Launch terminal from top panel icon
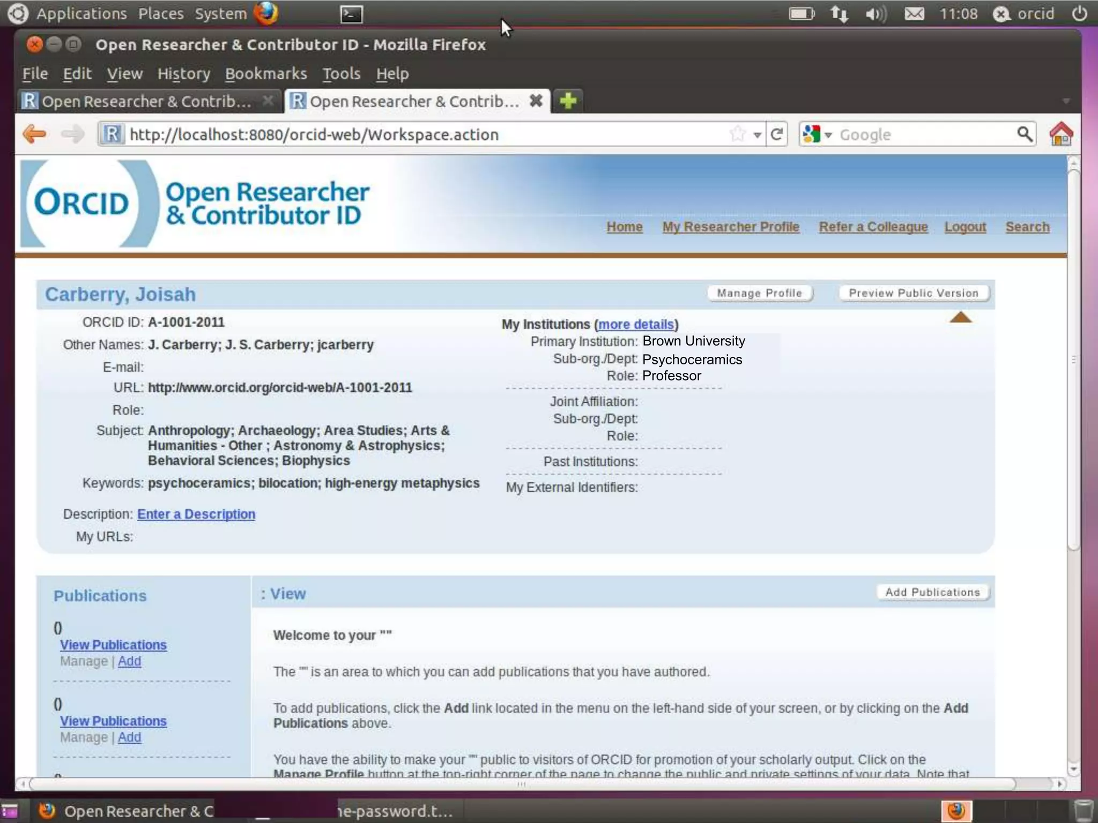The height and width of the screenshot is (823, 1098). coord(351,14)
